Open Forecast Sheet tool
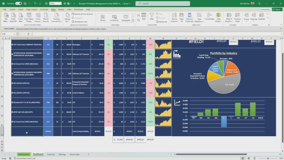 (x=237, y=17)
